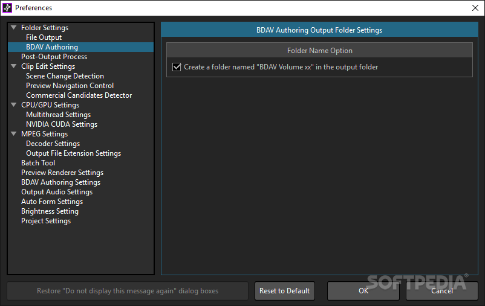Click the Preferences title bar app icon
The height and width of the screenshot is (306, 485).
pyautogui.click(x=7, y=8)
